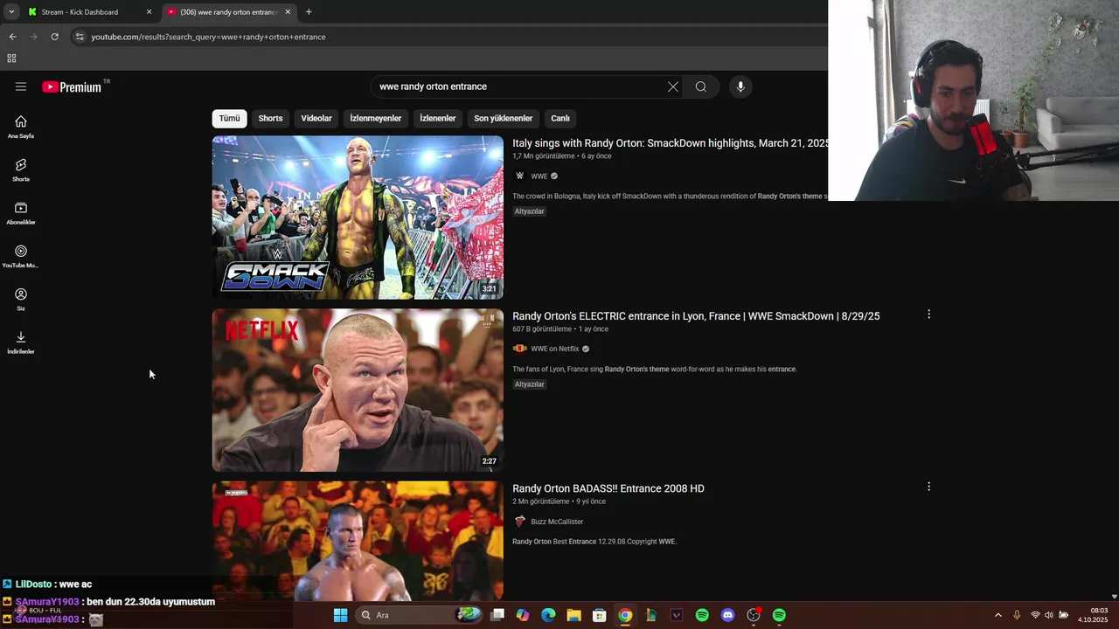Open a new browser tab

coord(309,12)
